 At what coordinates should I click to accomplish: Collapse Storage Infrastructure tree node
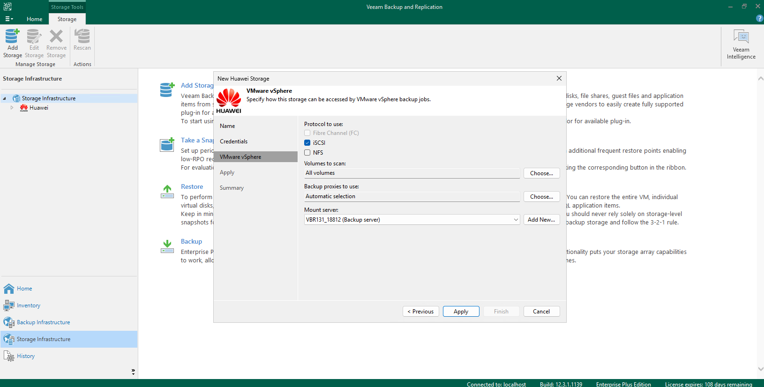tap(4, 98)
